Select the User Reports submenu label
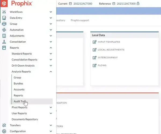This screenshot has height=134, width=161. 19,113
